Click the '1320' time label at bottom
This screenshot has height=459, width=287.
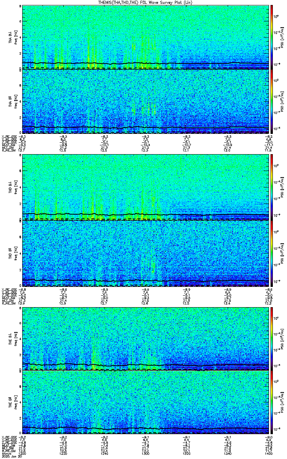coord(187,453)
